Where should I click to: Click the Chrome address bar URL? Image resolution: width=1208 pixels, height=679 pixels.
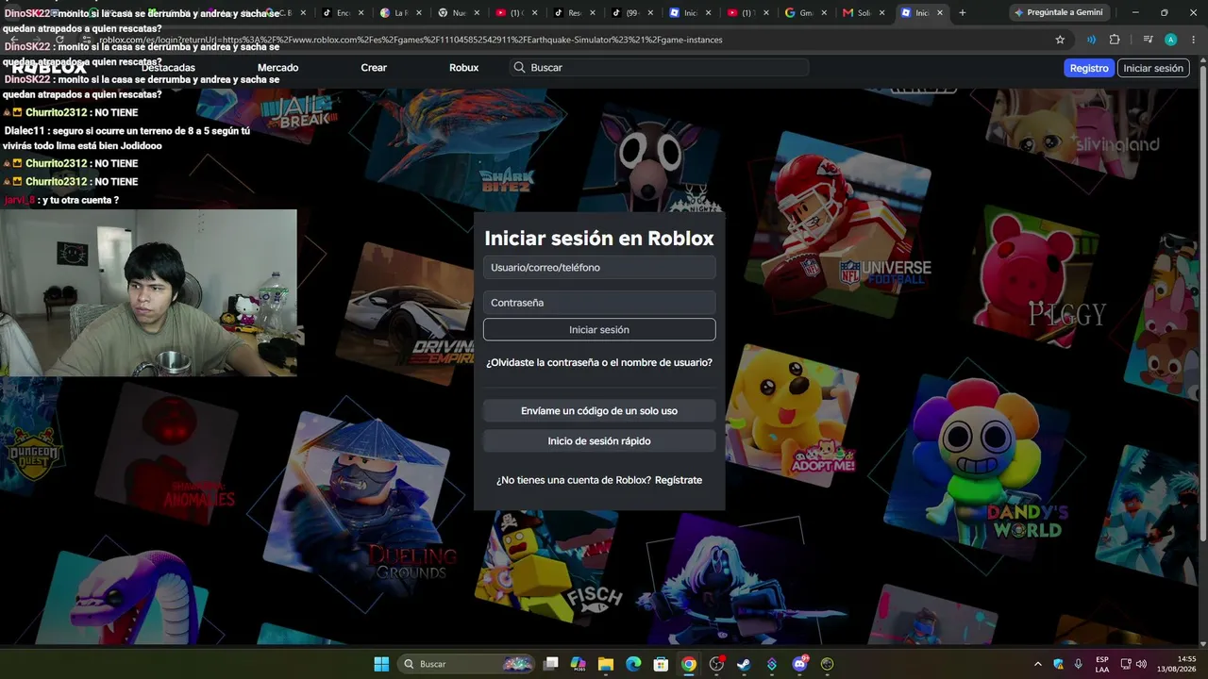pos(411,40)
